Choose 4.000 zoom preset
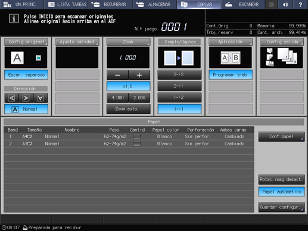 (x=117, y=98)
